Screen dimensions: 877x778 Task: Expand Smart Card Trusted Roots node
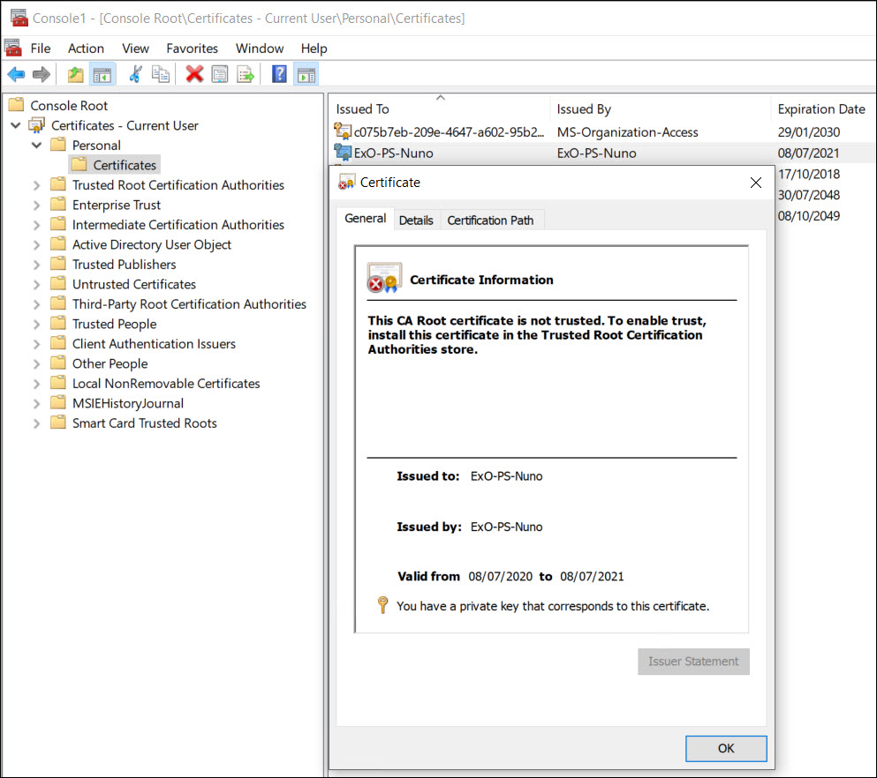tap(37, 423)
